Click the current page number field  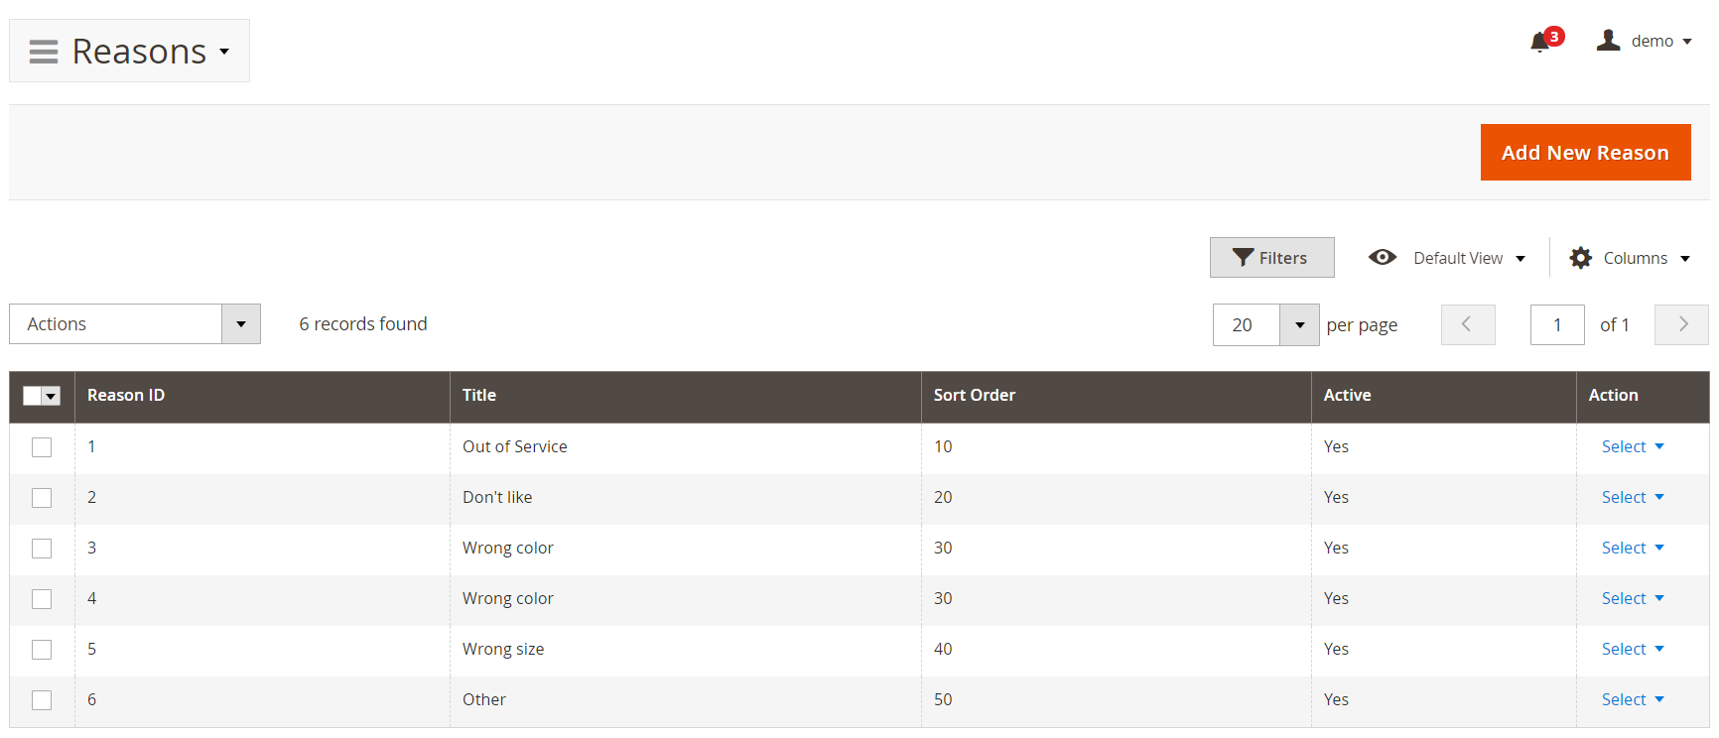point(1556,325)
